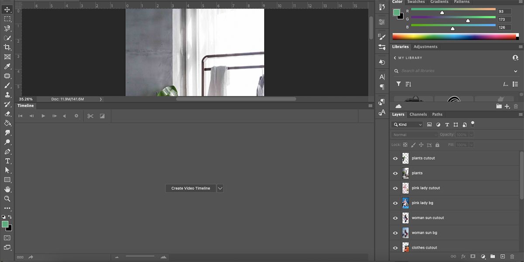Select the Crop tool
This screenshot has height=262, width=524.
(x=7, y=47)
